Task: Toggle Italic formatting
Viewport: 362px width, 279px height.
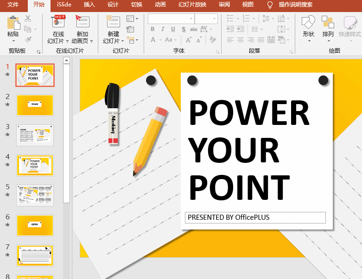Action: click(x=163, y=29)
